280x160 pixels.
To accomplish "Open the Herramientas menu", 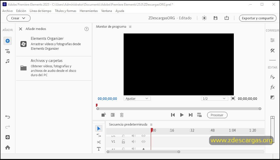I will (x=89, y=11).
